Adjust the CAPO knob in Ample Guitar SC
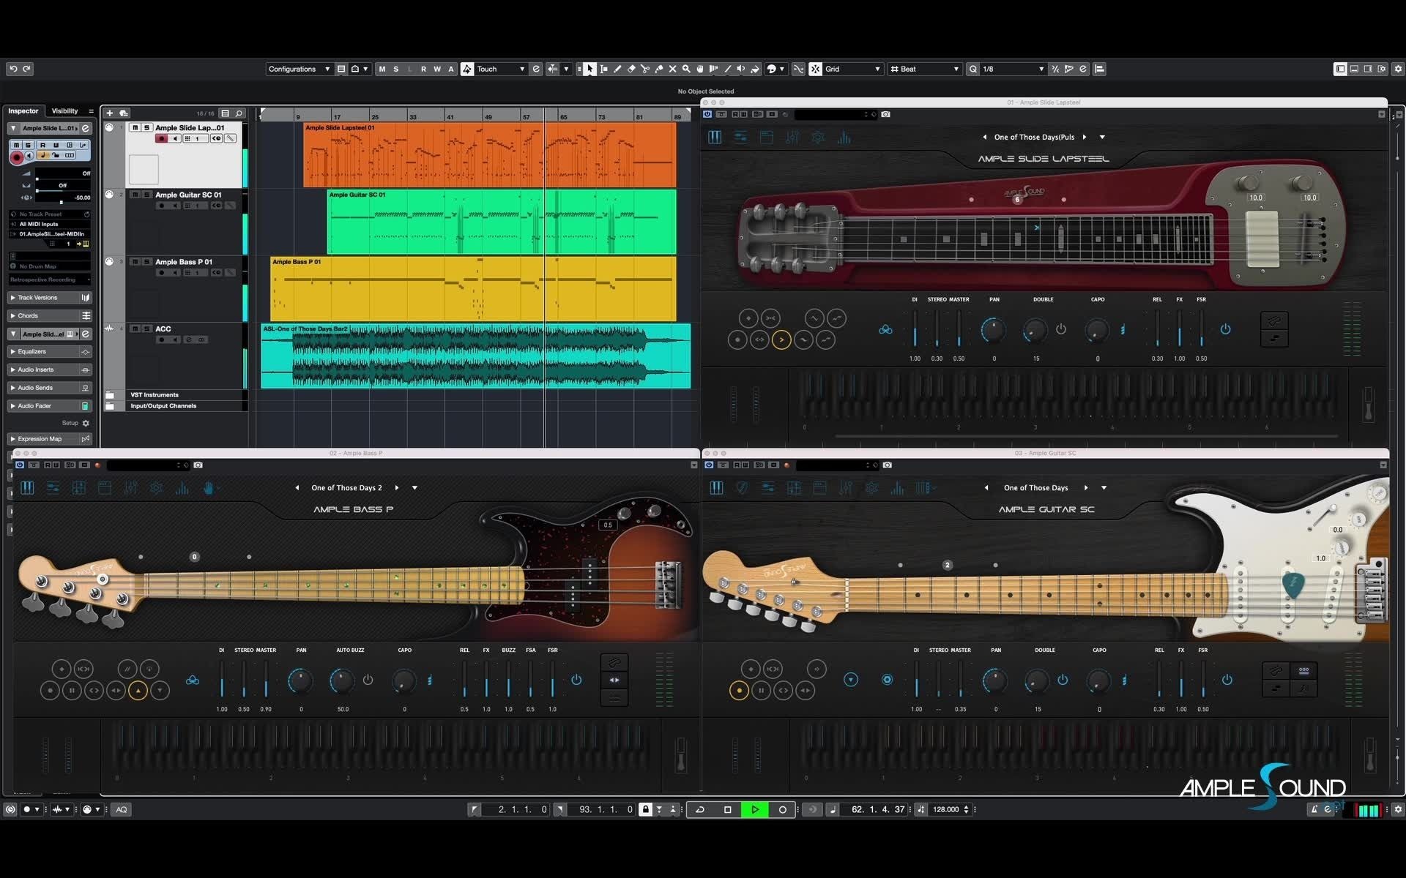This screenshot has height=878, width=1406. point(1098,680)
